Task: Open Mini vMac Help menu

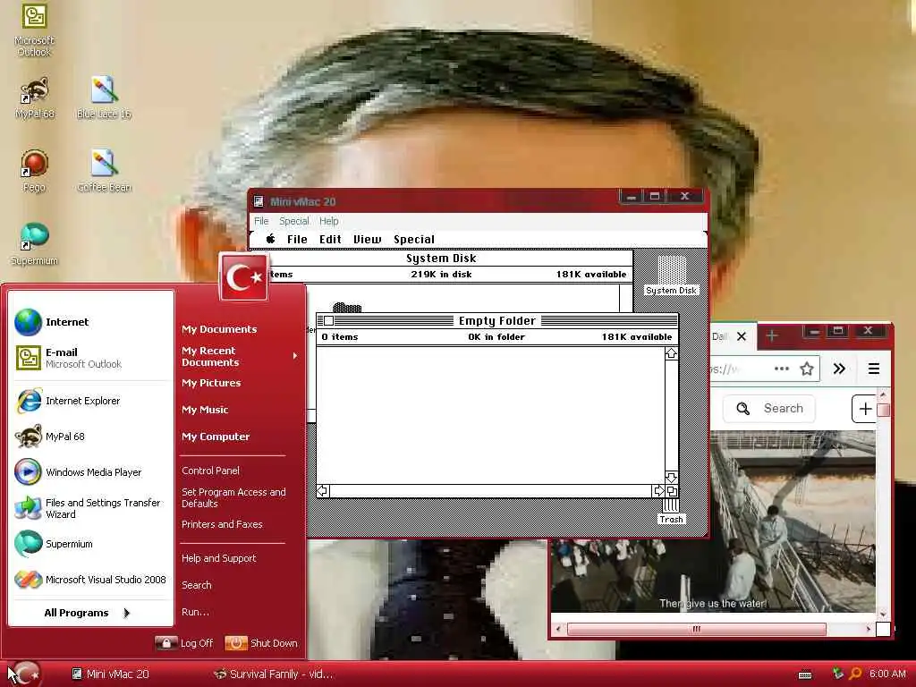Action: [329, 221]
